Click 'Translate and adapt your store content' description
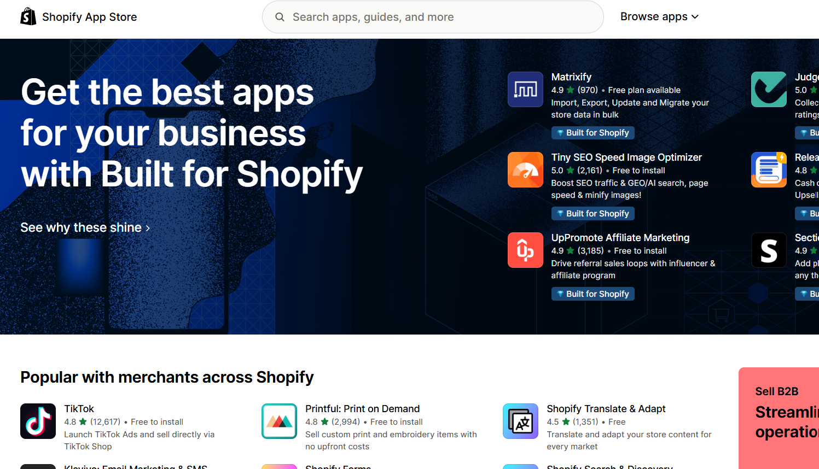The width and height of the screenshot is (819, 469). (x=629, y=441)
